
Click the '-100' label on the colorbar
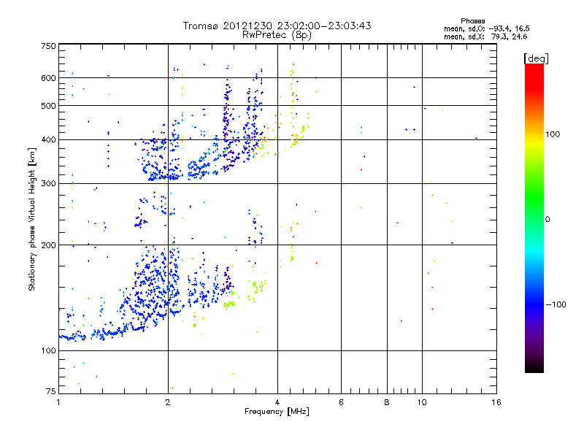tap(556, 304)
